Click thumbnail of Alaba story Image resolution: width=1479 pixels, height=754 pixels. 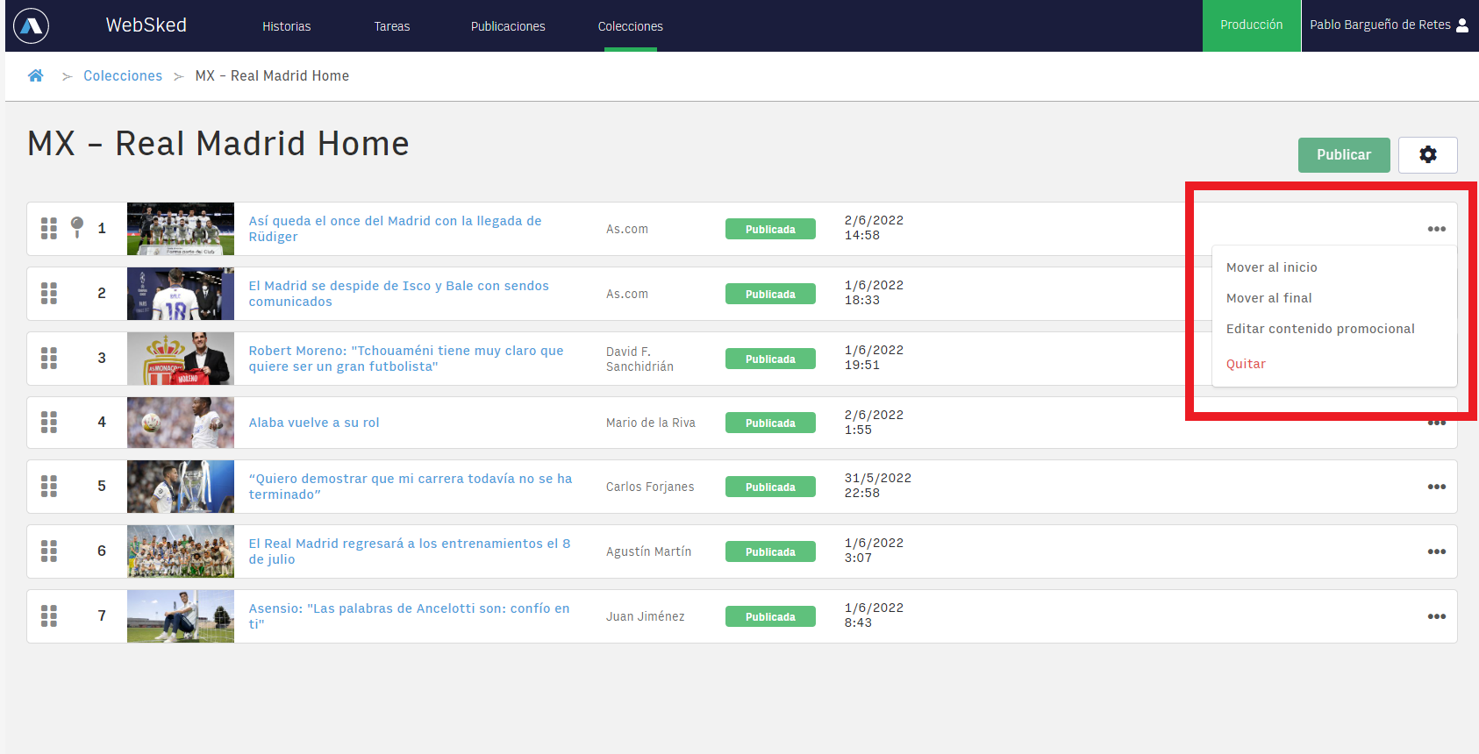click(181, 423)
